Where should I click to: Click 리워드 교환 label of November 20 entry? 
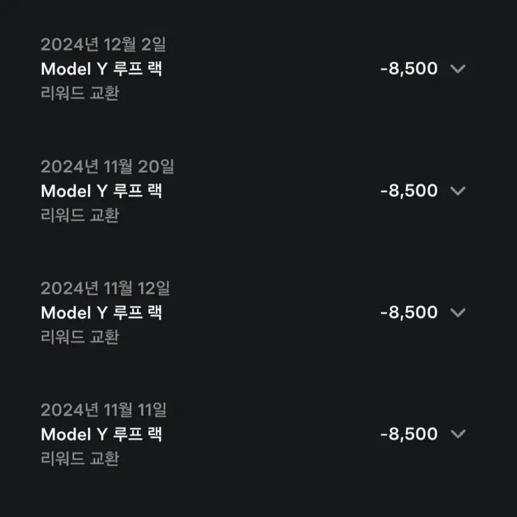80,215
